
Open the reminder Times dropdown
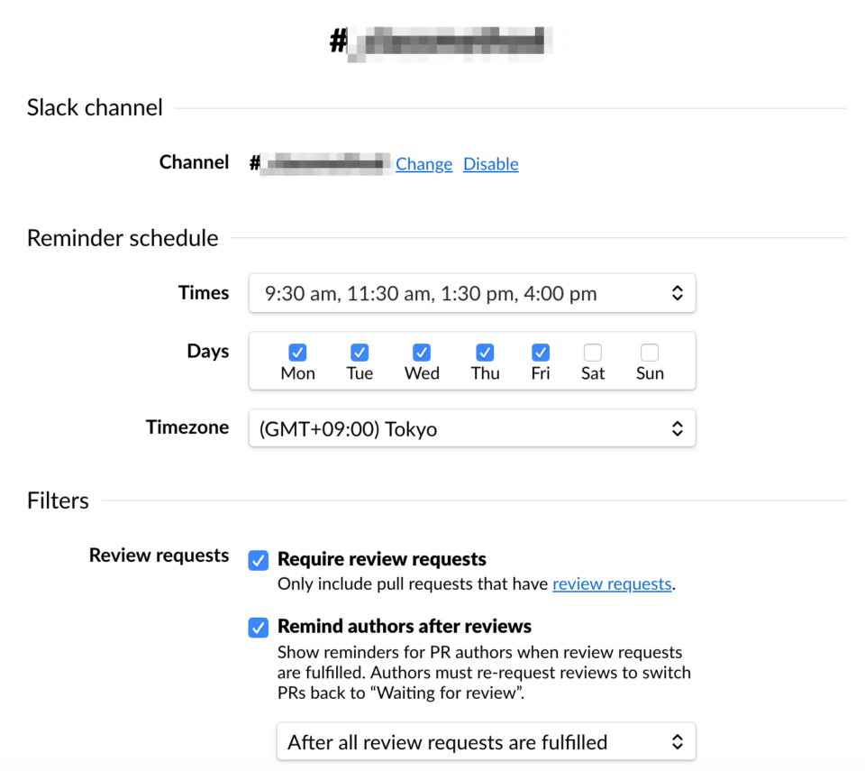[x=472, y=292]
